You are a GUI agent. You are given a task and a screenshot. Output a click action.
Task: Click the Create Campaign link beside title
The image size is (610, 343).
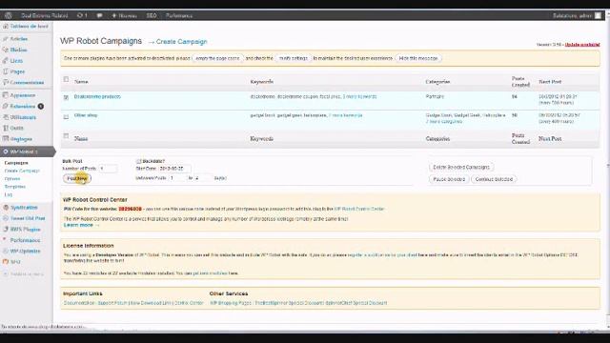coord(182,42)
